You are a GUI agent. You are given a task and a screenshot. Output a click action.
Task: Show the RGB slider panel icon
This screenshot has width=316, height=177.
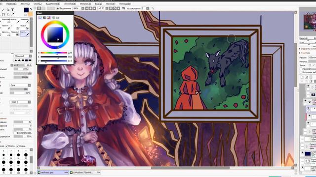click(44, 18)
